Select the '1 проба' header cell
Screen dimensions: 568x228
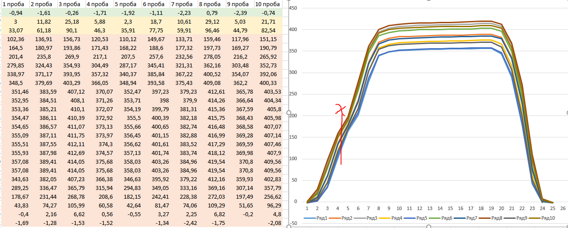(x=14, y=4)
